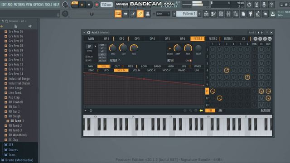Select the CUT envelope target
290x163 pixels.
click(x=117, y=66)
